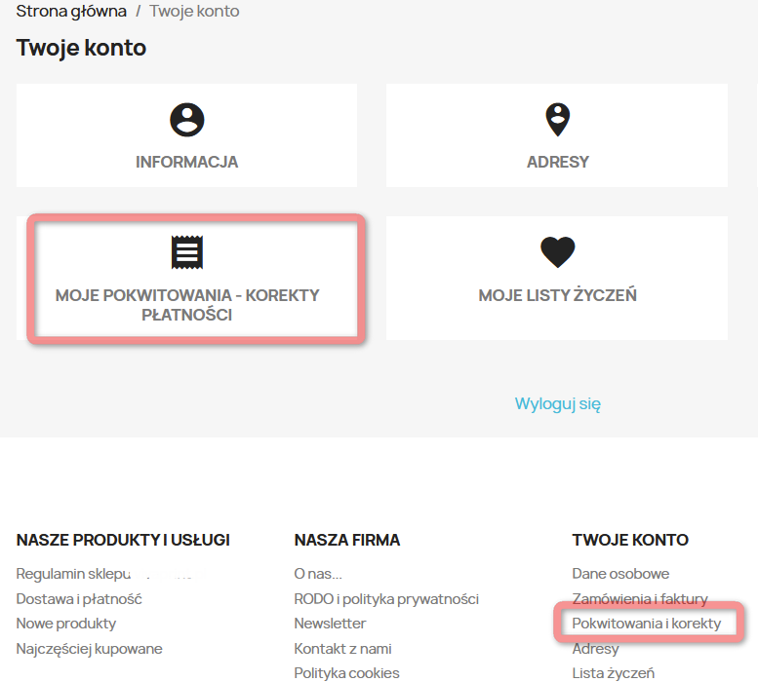Viewport: 758px width, 682px height.
Task: Go to Nowe produkty page
Action: pyautogui.click(x=66, y=623)
